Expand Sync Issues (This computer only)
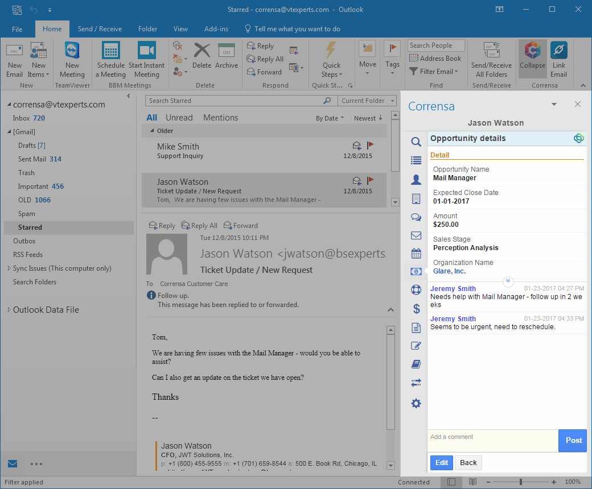 pos(9,268)
